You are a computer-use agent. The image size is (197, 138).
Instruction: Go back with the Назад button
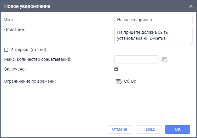149,129
